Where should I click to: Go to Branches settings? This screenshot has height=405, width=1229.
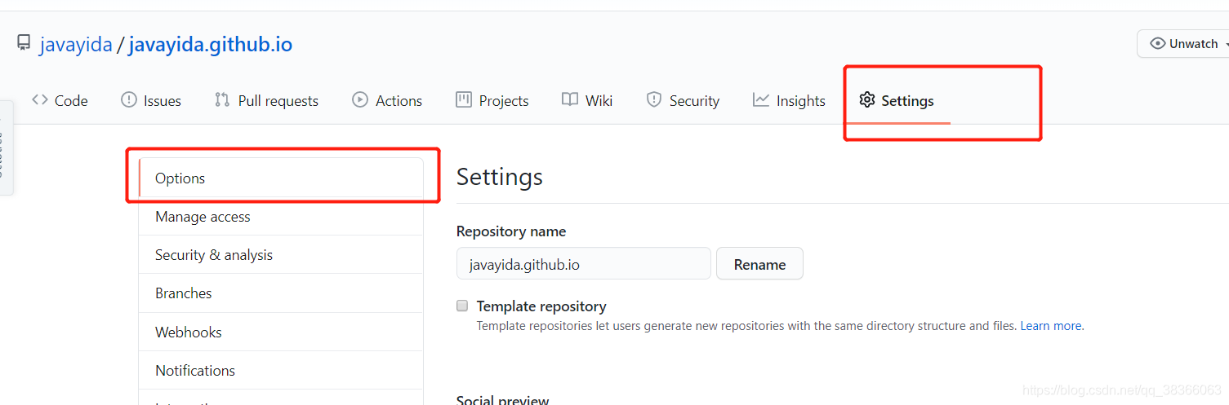pos(281,293)
